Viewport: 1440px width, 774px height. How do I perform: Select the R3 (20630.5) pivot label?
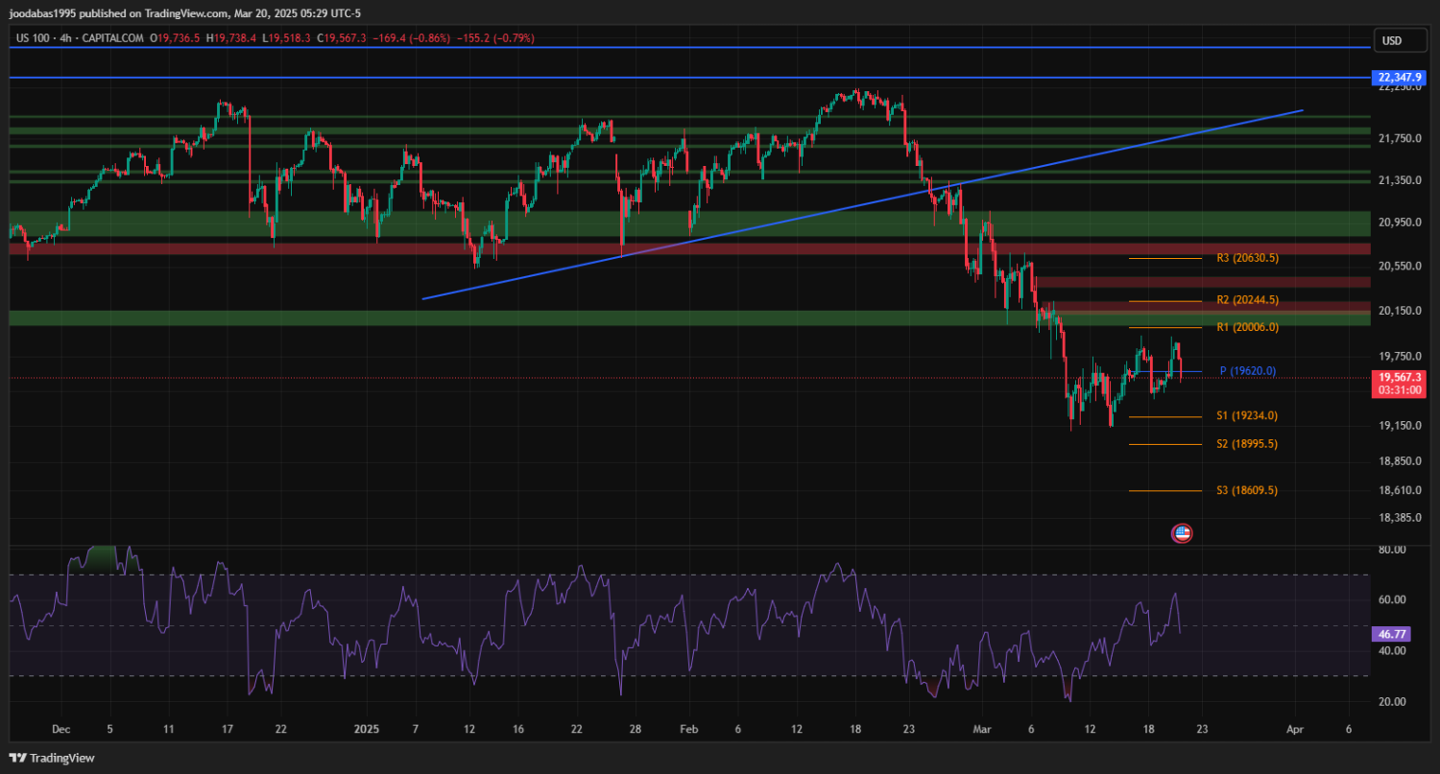point(1247,258)
